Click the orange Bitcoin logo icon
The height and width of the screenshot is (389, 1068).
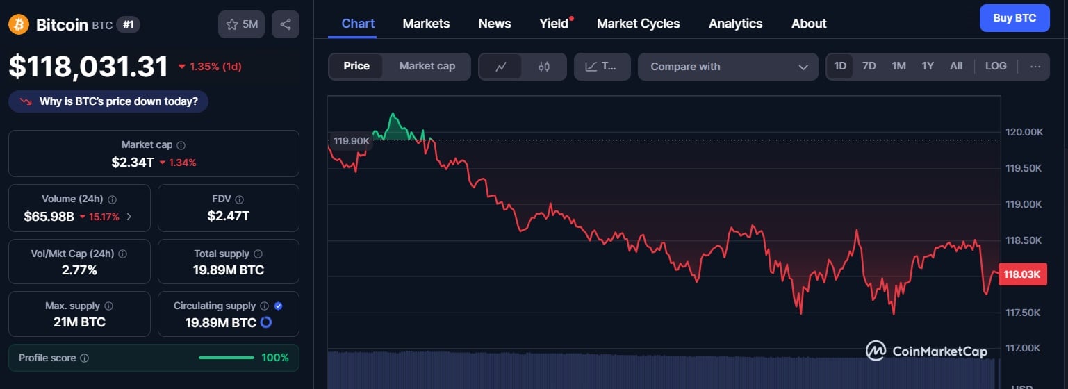pyautogui.click(x=18, y=25)
